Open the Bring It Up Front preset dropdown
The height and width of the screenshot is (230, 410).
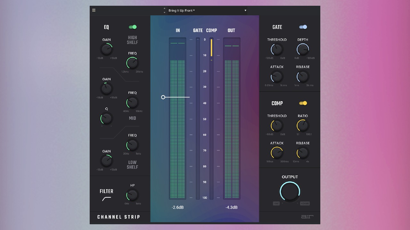(x=207, y=10)
